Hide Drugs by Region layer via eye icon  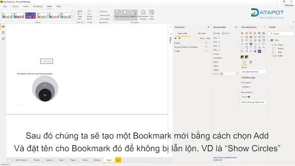[206, 47]
